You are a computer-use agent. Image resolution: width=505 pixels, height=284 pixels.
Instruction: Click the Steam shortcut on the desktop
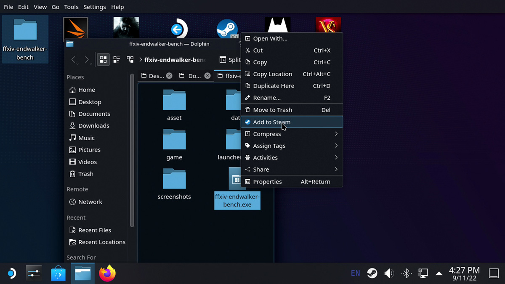pos(227,29)
